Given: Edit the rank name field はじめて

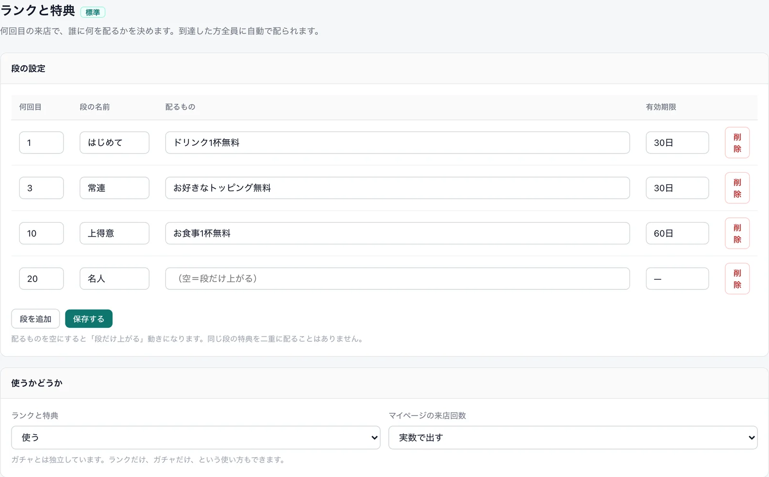Looking at the screenshot, I should coord(114,143).
